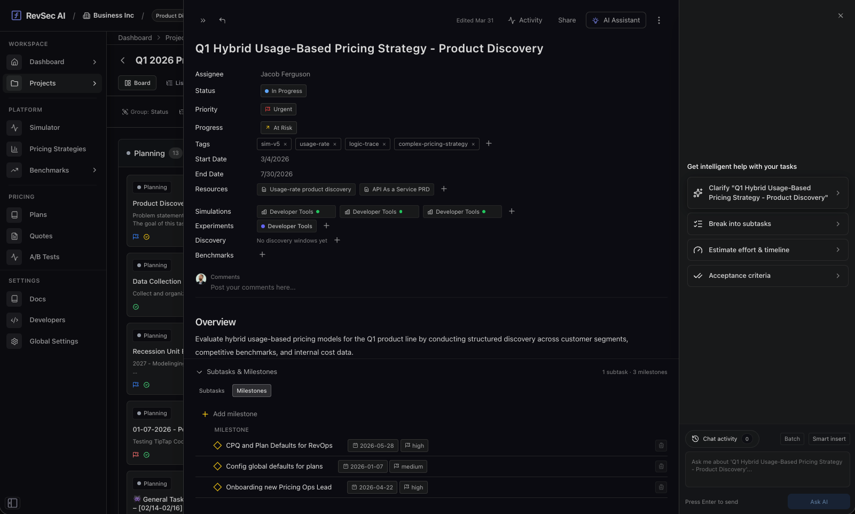Open the In Progress status dropdown
The image size is (855, 514).
(x=284, y=91)
